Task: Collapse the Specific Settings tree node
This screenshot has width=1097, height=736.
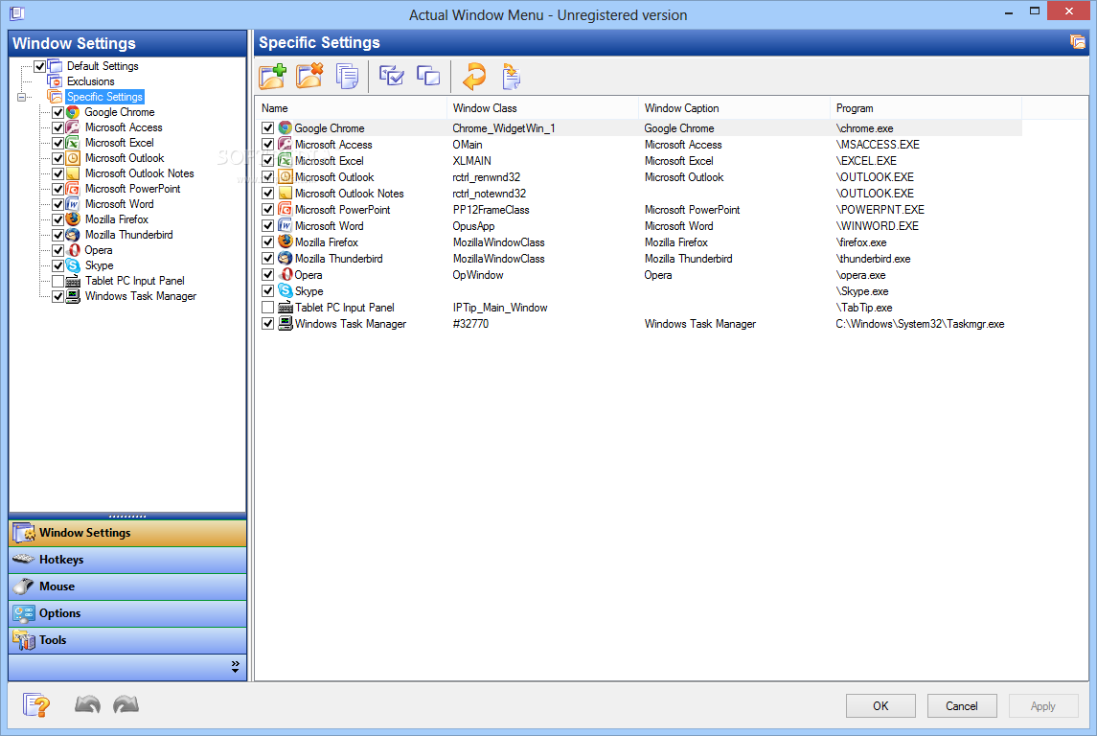Action: (x=22, y=97)
